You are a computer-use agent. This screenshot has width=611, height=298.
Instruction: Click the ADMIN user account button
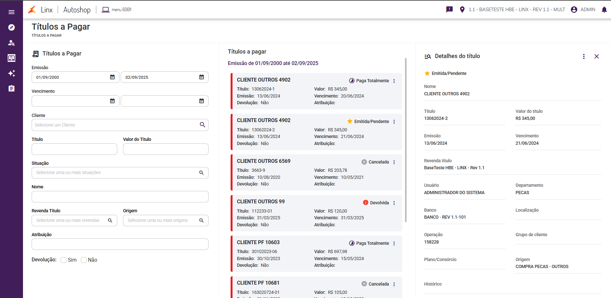(583, 10)
